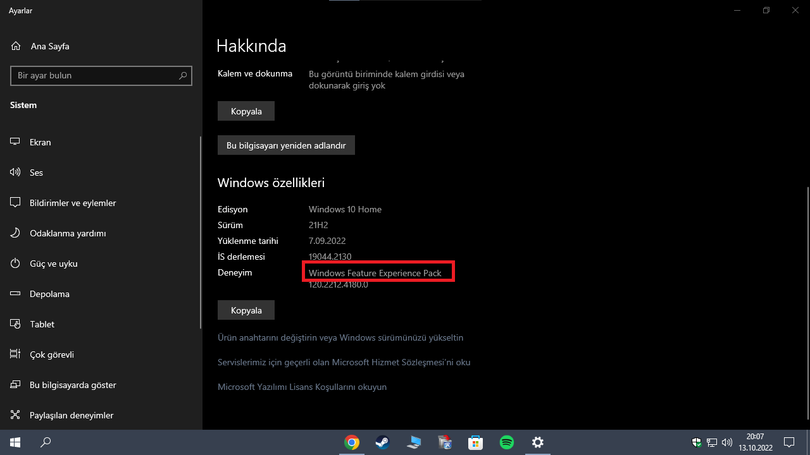This screenshot has width=810, height=455.
Task: Click the 'Yüklenme tarihi' label
Action: [248, 241]
